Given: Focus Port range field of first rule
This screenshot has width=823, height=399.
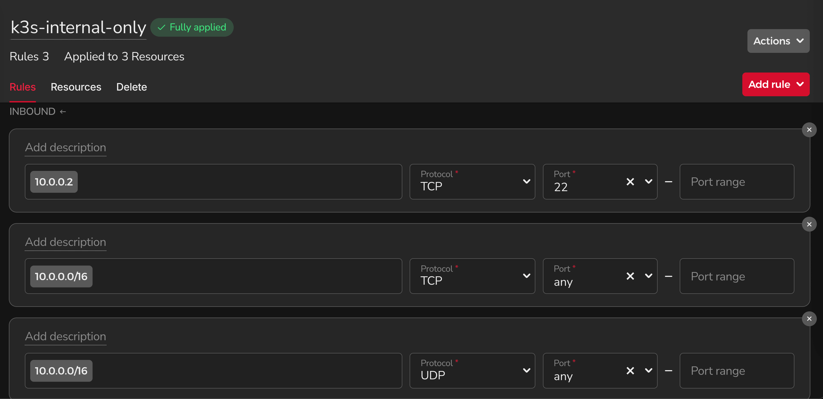Looking at the screenshot, I should pyautogui.click(x=737, y=182).
